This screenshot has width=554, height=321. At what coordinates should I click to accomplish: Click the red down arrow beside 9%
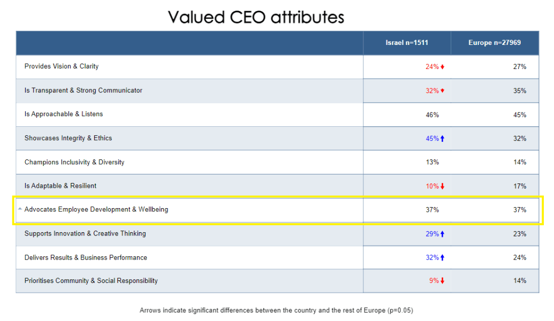pyautogui.click(x=443, y=281)
